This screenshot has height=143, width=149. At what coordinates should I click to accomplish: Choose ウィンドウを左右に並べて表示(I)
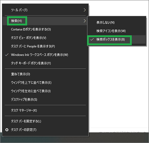[45, 91]
